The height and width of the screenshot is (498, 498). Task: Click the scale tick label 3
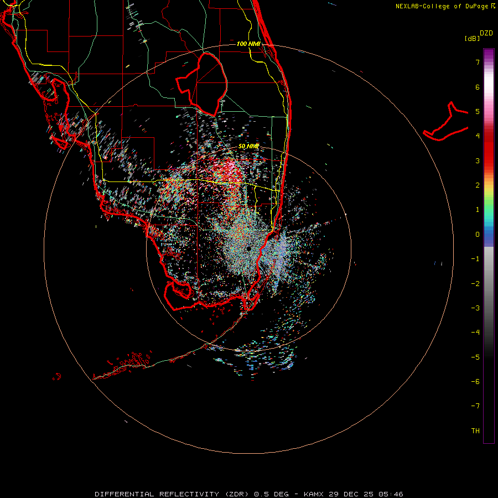tap(478, 160)
